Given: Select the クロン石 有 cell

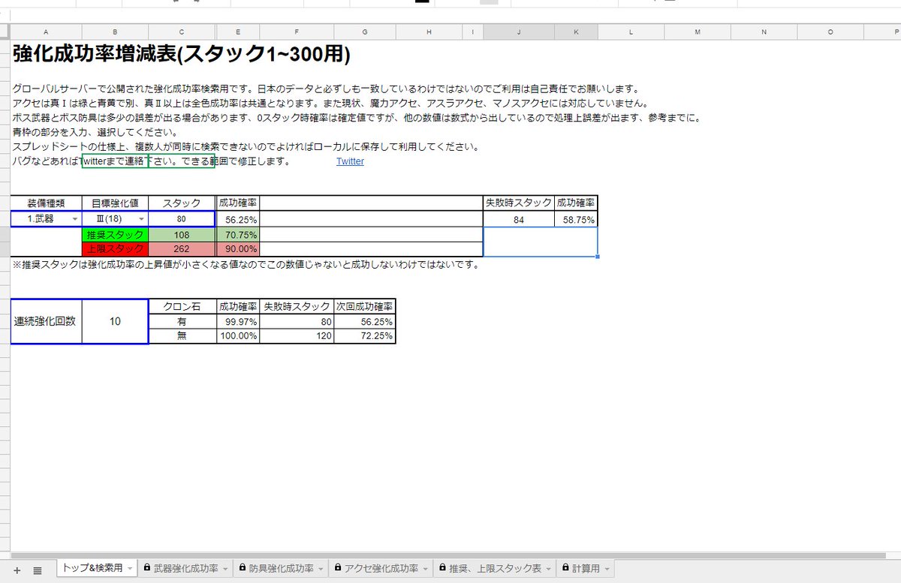Looking at the screenshot, I should (x=182, y=321).
